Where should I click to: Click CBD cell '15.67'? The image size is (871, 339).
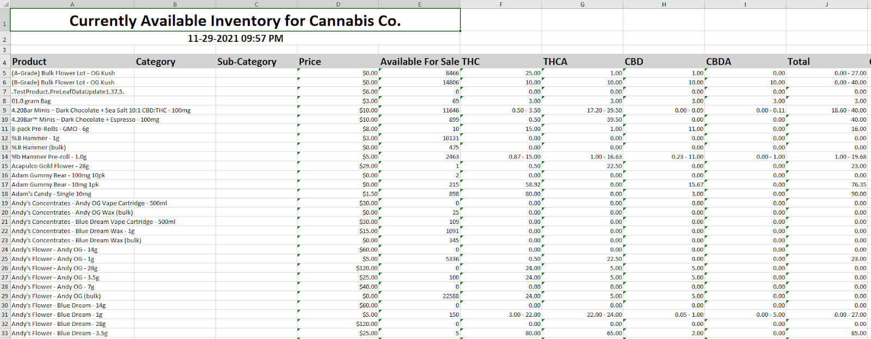coord(664,185)
